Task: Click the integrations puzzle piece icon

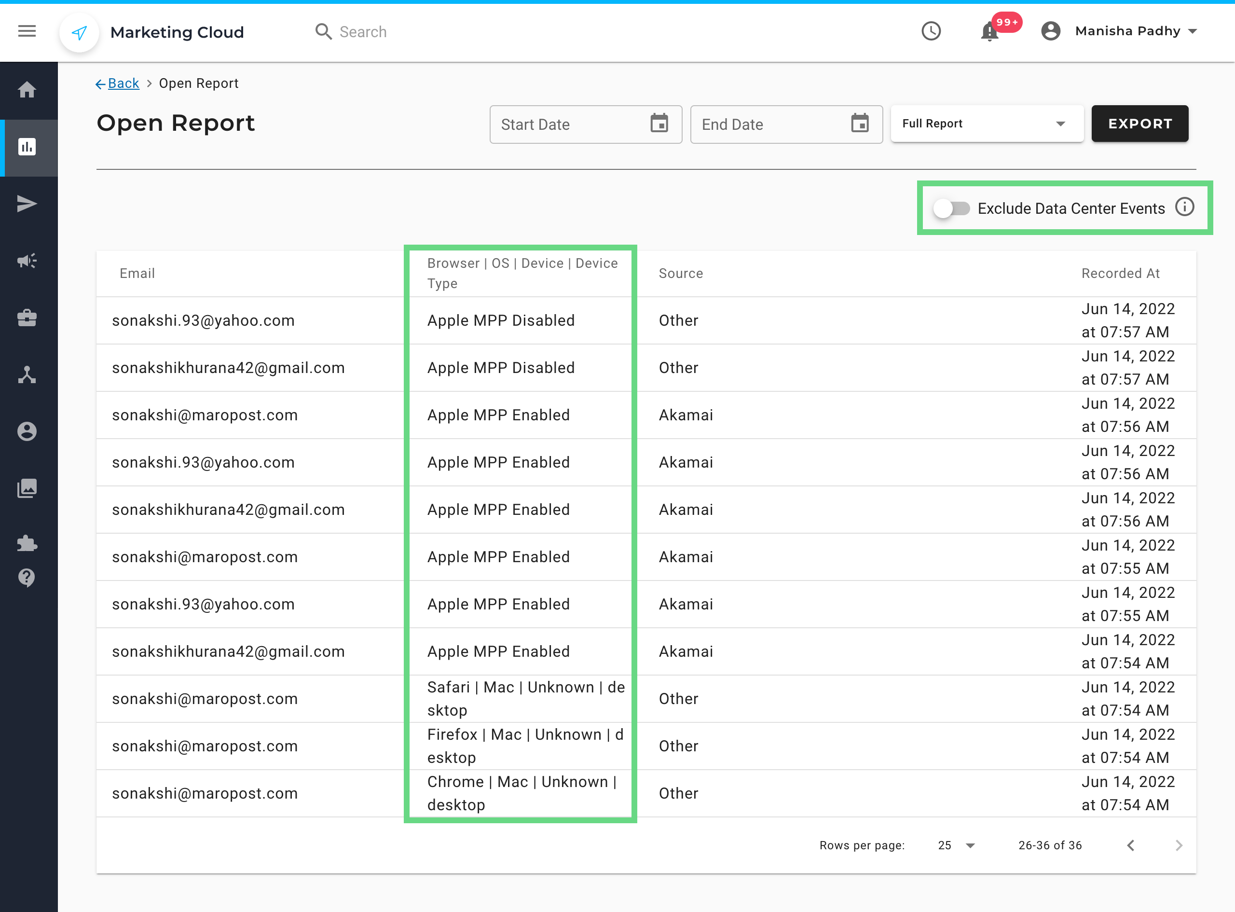Action: 27,544
